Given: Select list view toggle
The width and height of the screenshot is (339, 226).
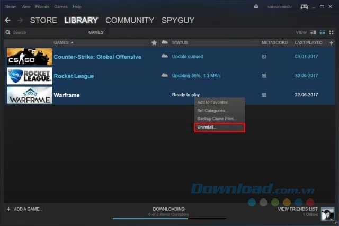Looking at the screenshot, I should click(x=322, y=33).
